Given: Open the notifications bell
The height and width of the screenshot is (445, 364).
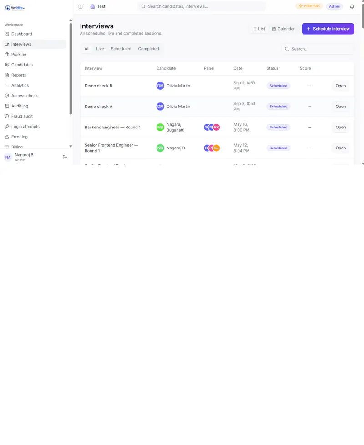Looking at the screenshot, I should pyautogui.click(x=352, y=6).
